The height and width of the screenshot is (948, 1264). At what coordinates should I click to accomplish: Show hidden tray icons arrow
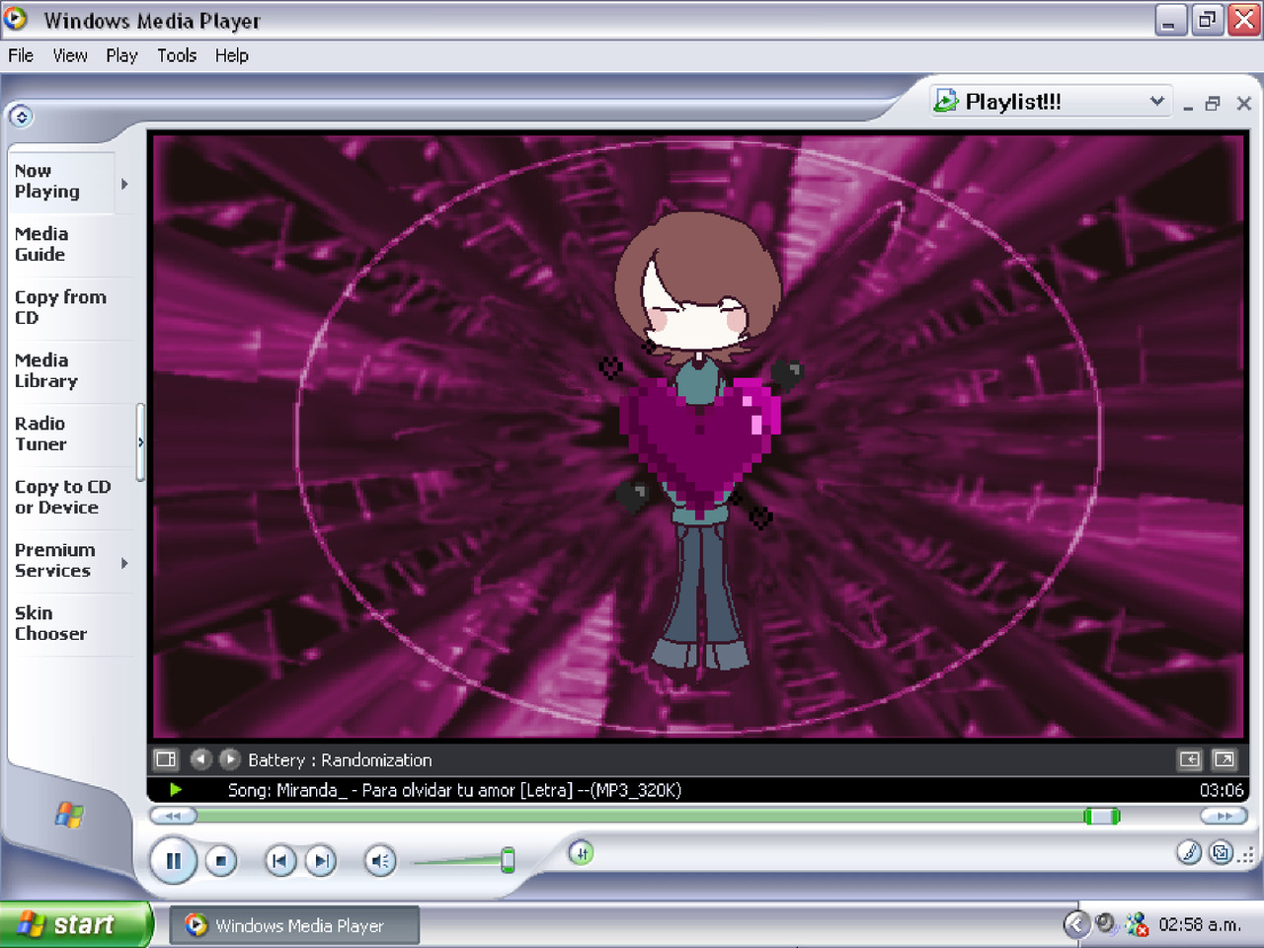[x=1076, y=924]
